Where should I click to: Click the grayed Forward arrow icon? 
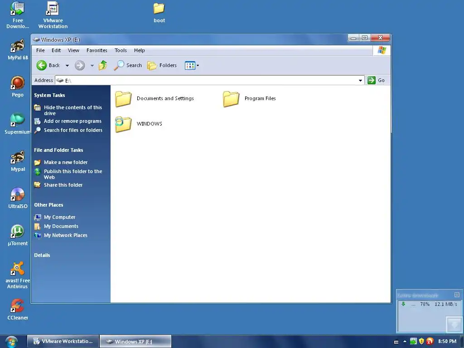point(80,65)
